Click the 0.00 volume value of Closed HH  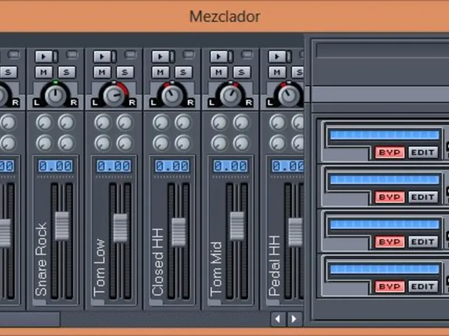pos(172,166)
